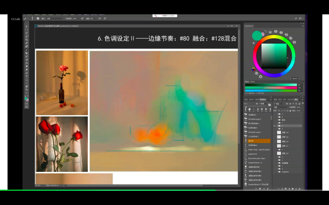This screenshot has width=329, height=205.
Task: Click the rose reference photo thumbnail
Action: click(x=62, y=83)
